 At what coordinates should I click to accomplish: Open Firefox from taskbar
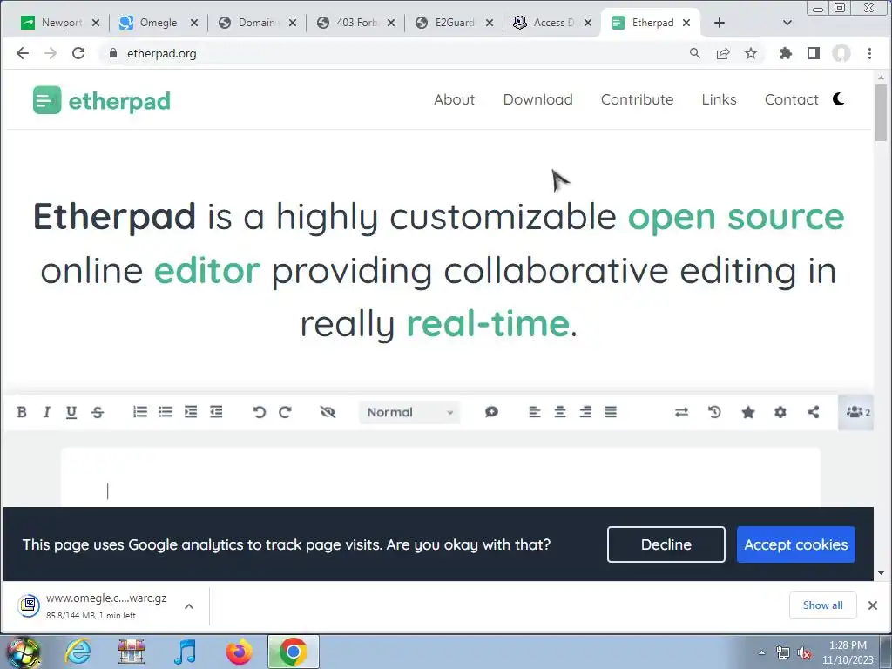239,652
